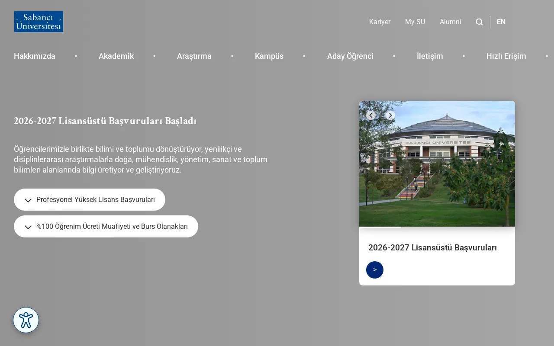The width and height of the screenshot is (554, 346).
Task: Click the Sabancı Üniversitesi logo
Action: [x=39, y=22]
